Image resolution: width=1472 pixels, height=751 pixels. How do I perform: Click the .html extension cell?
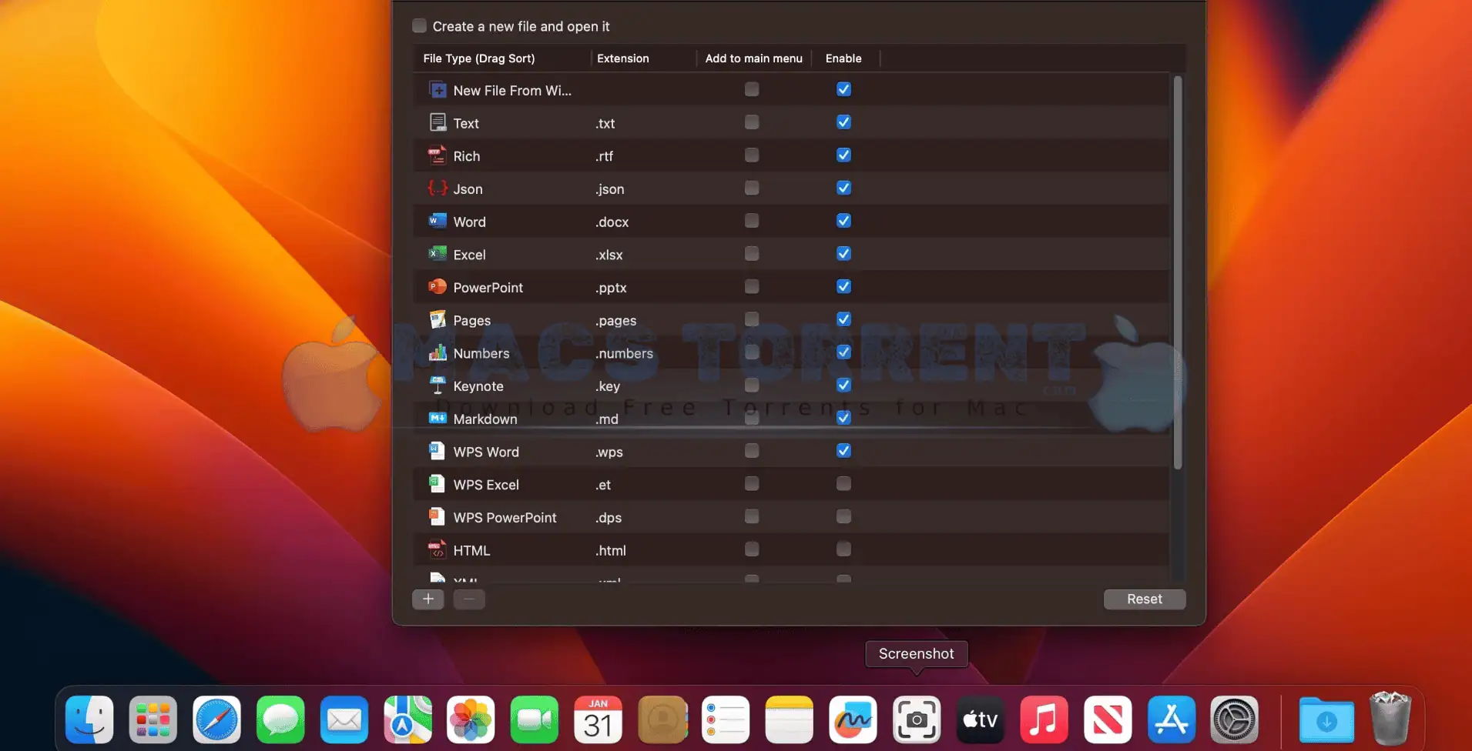(611, 551)
